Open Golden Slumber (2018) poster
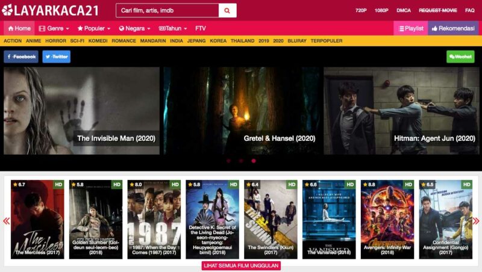482x272 pixels. (x=96, y=219)
